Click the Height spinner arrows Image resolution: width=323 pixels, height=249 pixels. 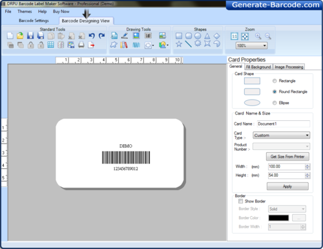coord(307,175)
